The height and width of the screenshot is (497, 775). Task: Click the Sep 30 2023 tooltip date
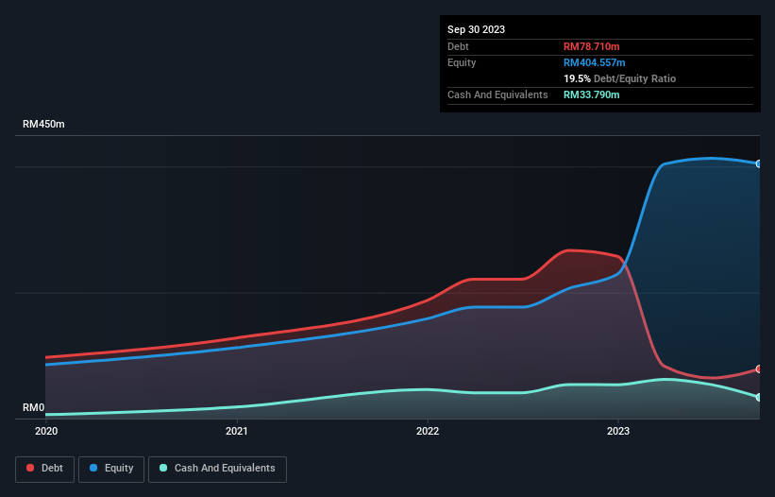(476, 29)
